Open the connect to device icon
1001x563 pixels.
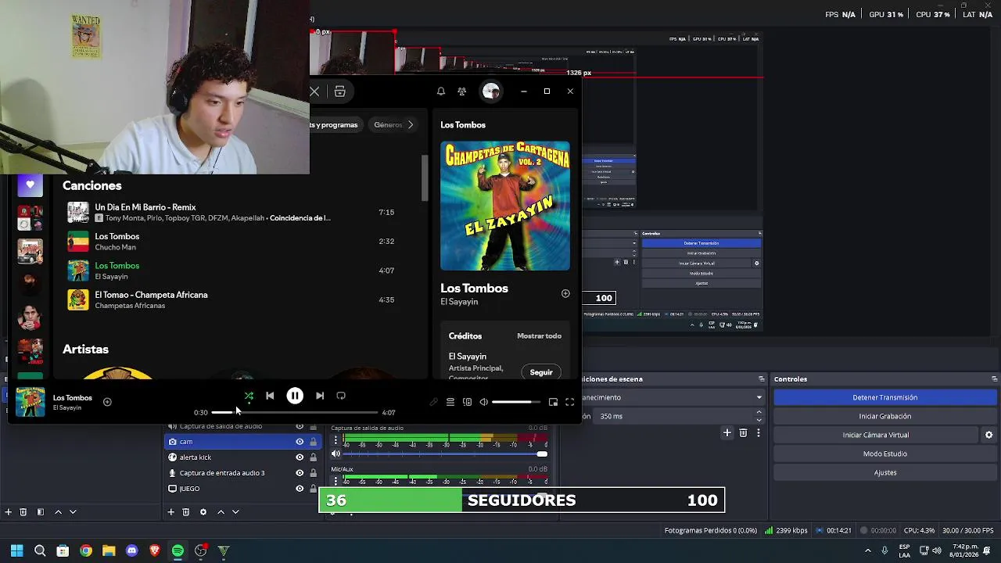tap(468, 402)
